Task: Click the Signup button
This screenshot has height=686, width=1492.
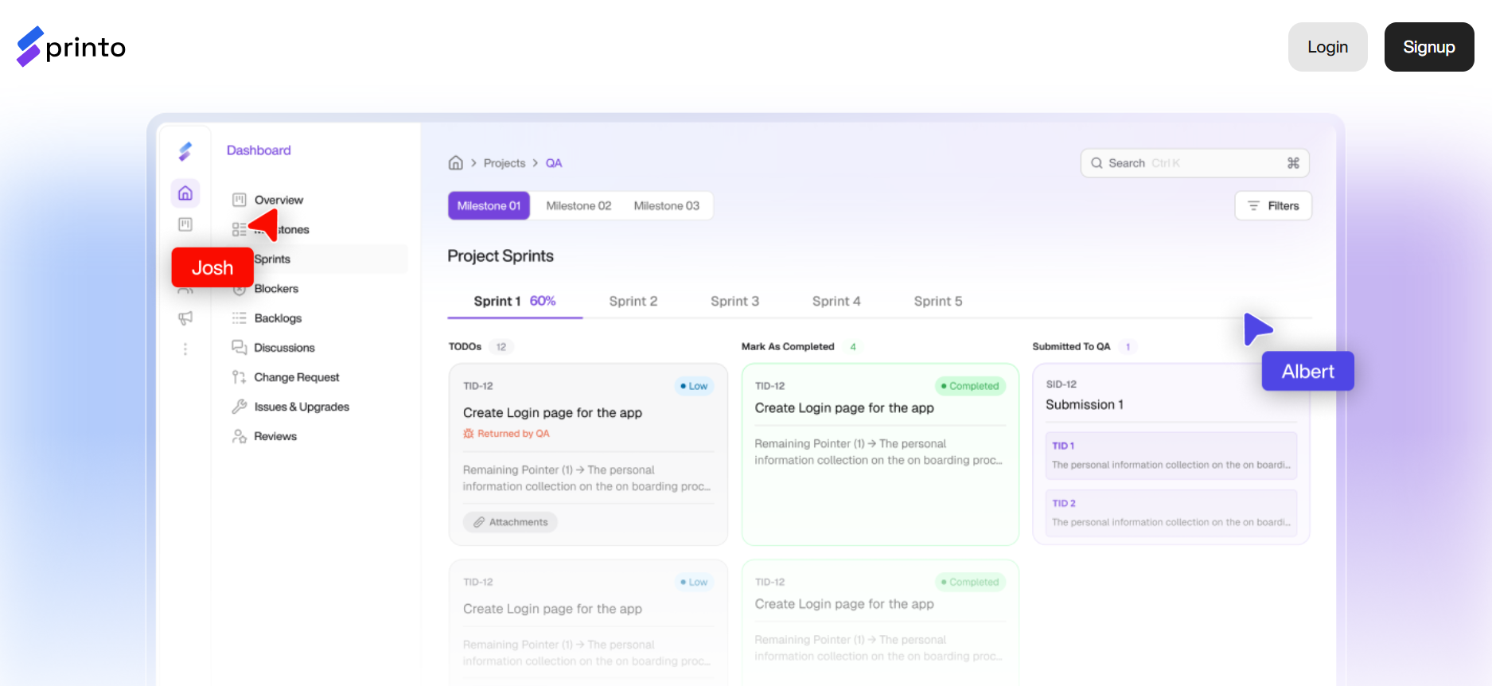Action: click(x=1429, y=47)
